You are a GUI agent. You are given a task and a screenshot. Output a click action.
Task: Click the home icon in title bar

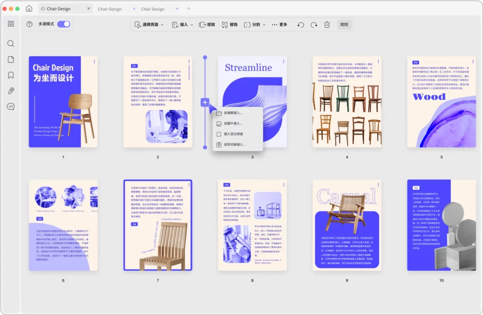point(29,8)
